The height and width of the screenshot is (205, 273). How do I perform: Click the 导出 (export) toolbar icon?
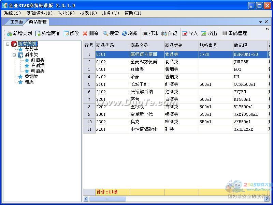[x=204, y=33]
